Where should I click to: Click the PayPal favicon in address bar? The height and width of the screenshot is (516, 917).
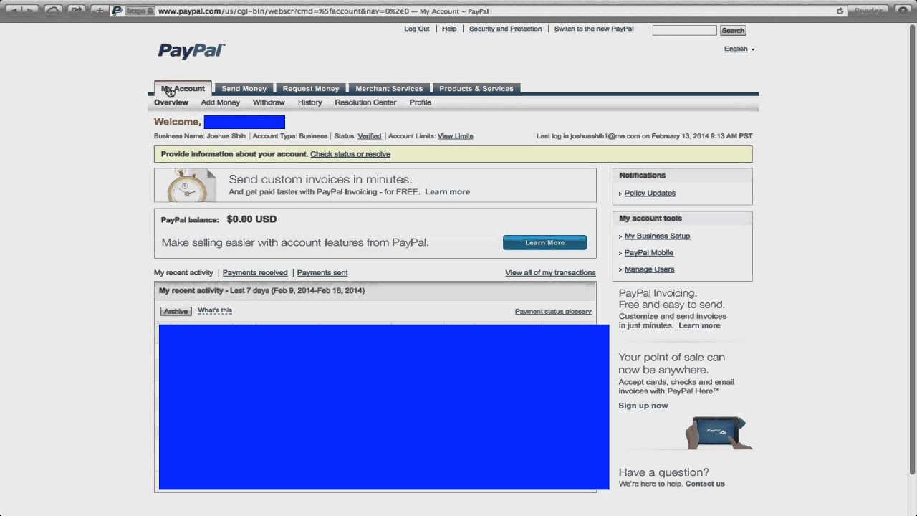pyautogui.click(x=117, y=11)
